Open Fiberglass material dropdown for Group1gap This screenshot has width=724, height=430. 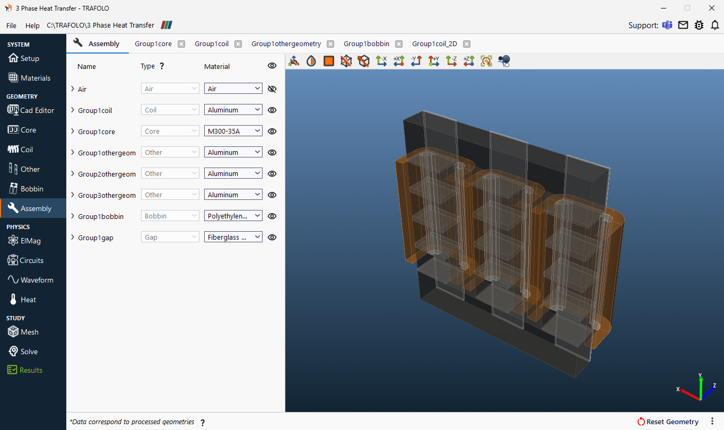[233, 237]
